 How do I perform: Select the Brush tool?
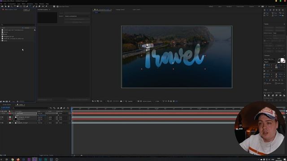click(x=34, y=6)
